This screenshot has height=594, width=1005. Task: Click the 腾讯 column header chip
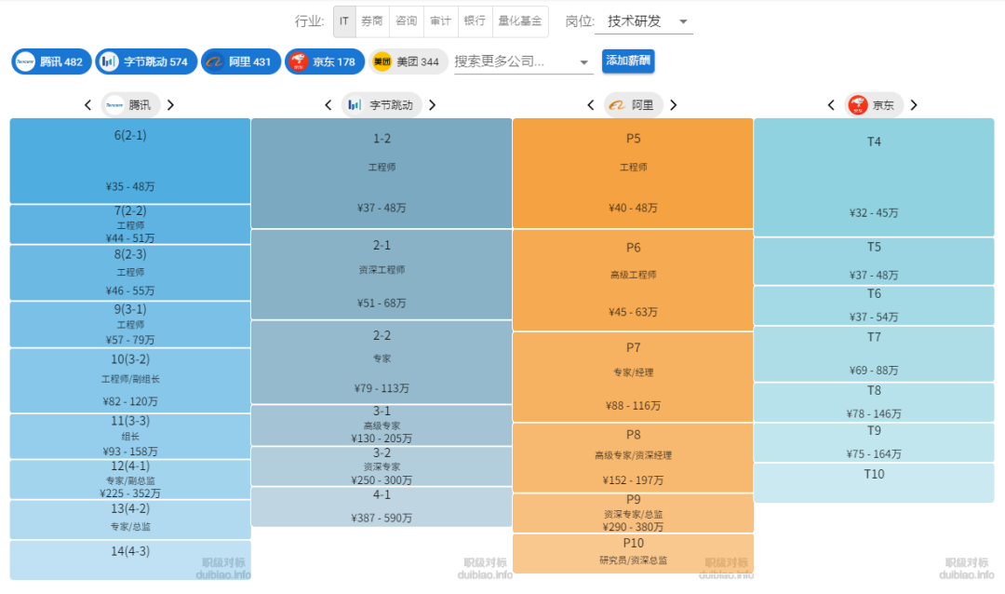click(x=130, y=105)
